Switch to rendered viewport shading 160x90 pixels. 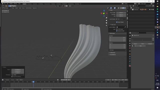tap(125, 8)
